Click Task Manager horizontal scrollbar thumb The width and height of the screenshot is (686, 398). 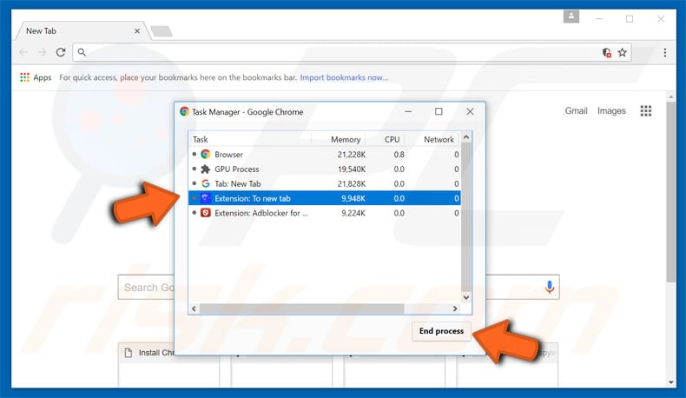point(302,308)
